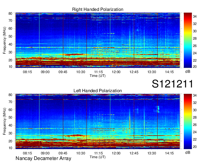Click 14:15 tick on the top time axis

[169, 72]
